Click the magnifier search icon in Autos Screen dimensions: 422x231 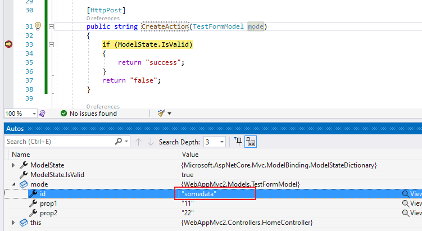pyautogui.click(x=118, y=141)
